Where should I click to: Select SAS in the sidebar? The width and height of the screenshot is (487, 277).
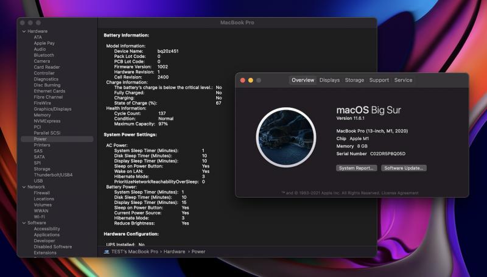38,151
